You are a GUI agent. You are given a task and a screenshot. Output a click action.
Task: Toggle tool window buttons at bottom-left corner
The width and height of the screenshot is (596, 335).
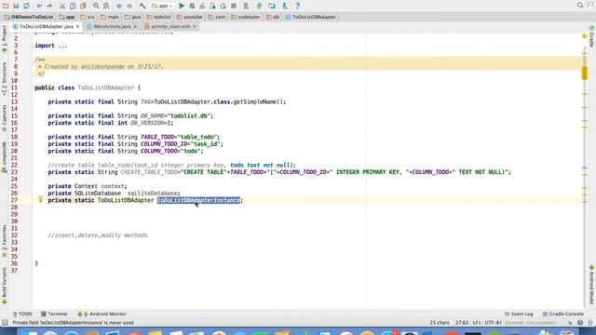(x=5, y=323)
